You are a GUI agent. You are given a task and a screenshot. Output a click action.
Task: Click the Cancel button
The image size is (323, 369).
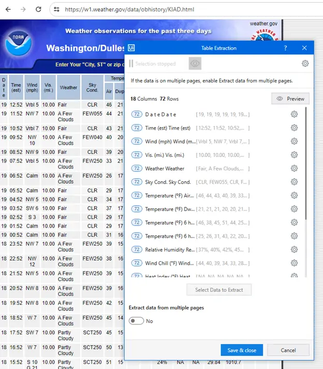(x=288, y=350)
